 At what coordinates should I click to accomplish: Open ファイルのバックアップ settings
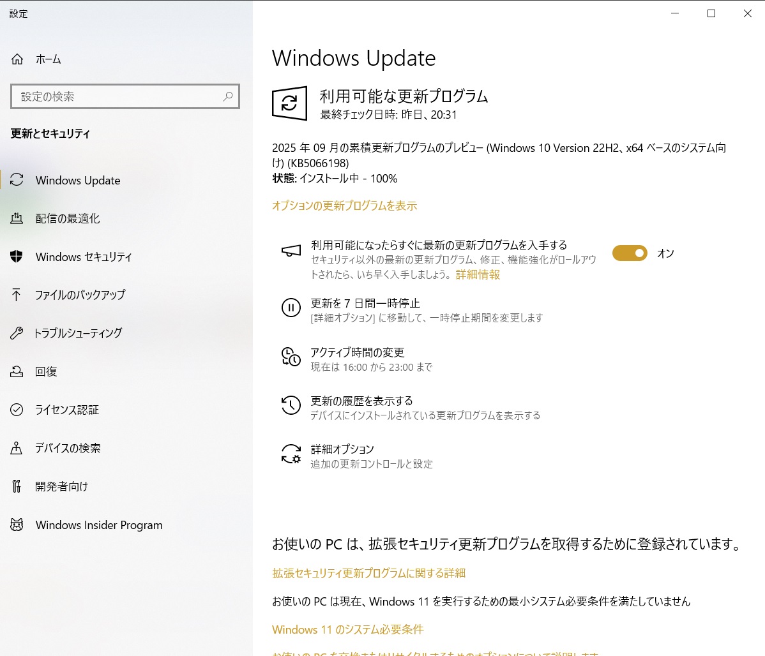[80, 295]
